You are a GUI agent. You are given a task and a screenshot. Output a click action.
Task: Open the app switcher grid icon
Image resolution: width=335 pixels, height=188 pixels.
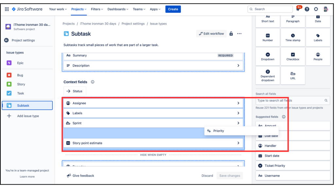point(7,9)
